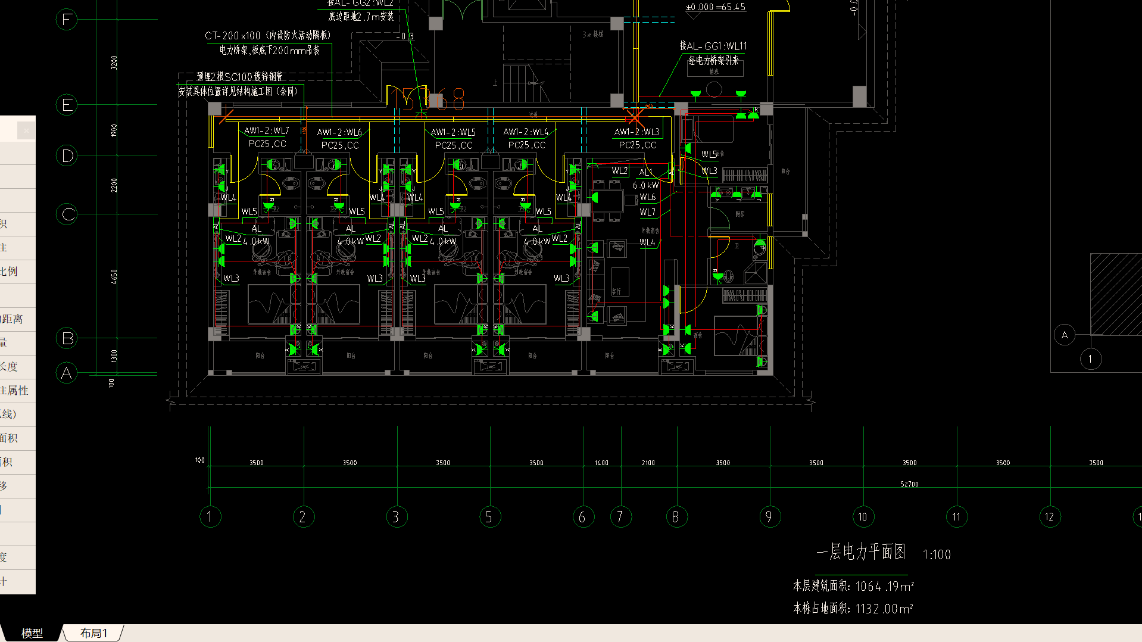This screenshot has width=1142, height=642.
Task: Select the 电力桥架,板底下200mm吊装 annotation
Action: point(270,51)
